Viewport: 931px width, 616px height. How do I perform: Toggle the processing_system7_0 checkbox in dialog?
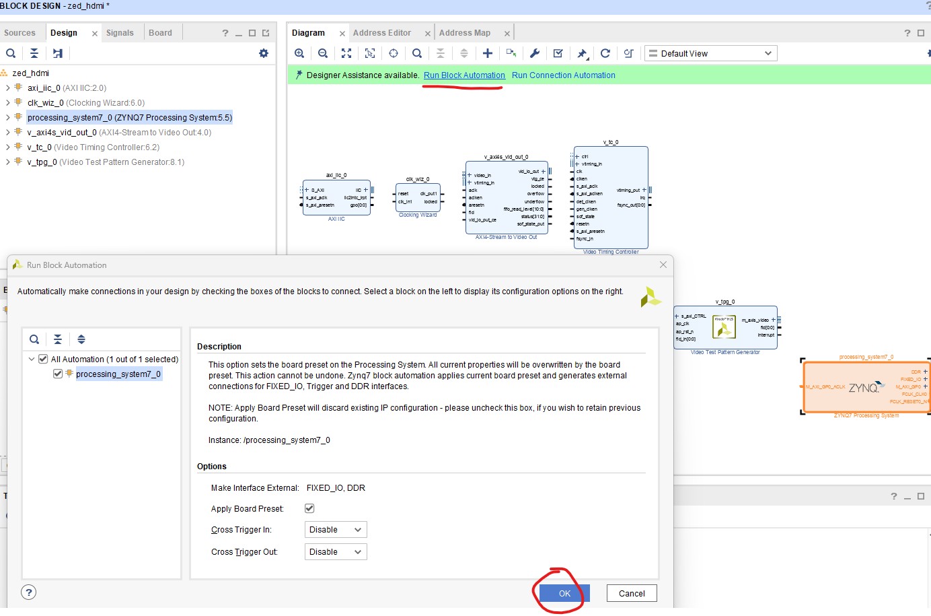(x=58, y=374)
